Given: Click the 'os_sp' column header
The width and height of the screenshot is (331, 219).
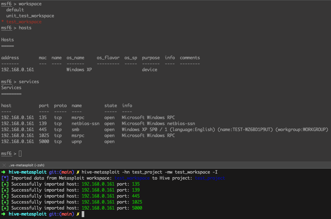Looking at the screenshot, I should (x=131, y=58).
